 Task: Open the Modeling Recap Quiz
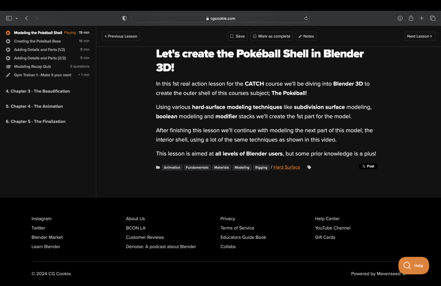click(32, 66)
